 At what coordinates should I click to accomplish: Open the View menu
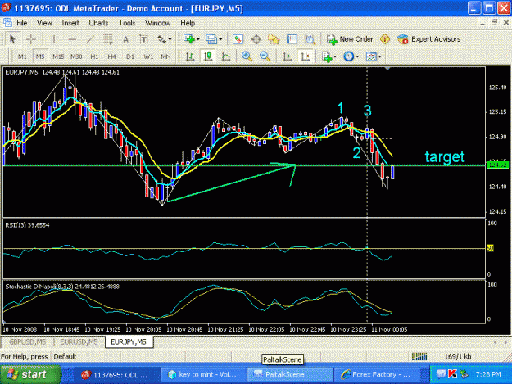point(44,23)
